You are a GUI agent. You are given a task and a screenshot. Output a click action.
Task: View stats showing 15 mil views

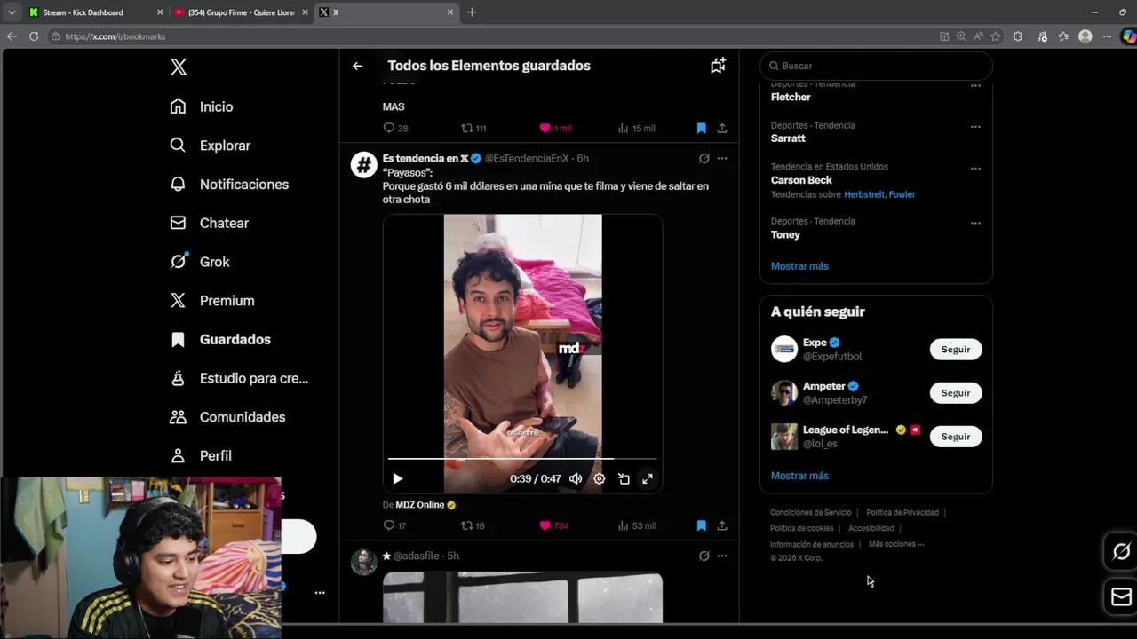636,128
